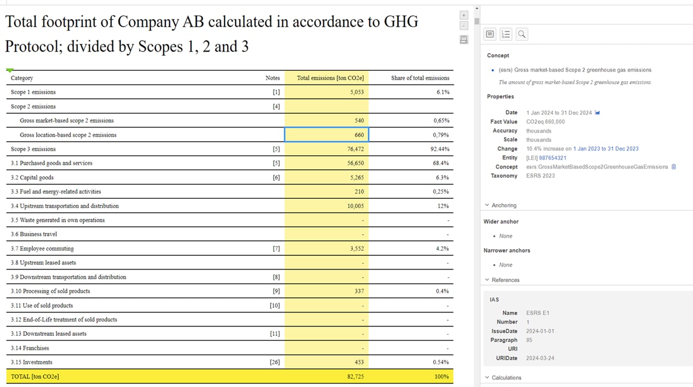This screenshot has width=693, height=387.
Task: Open the search magnifier icon
Action: pyautogui.click(x=522, y=35)
